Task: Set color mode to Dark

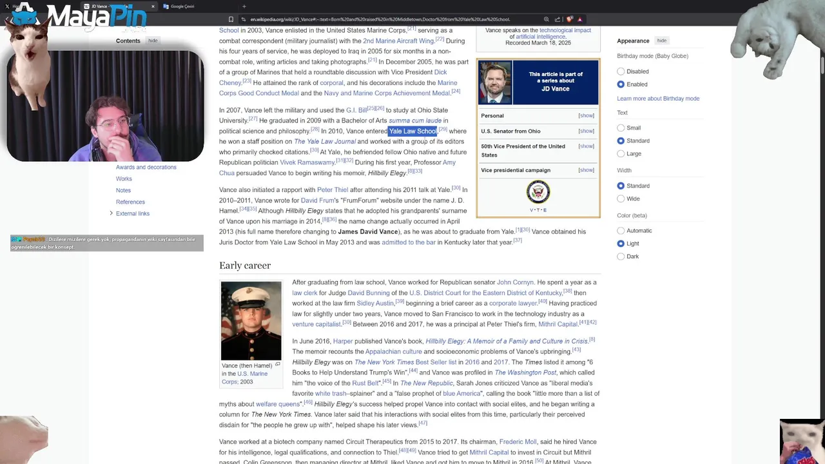Action: 621,256
